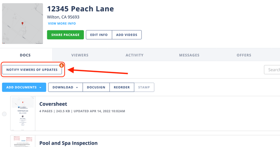Click the Search input field
The width and height of the screenshot is (280, 147).
click(272, 70)
